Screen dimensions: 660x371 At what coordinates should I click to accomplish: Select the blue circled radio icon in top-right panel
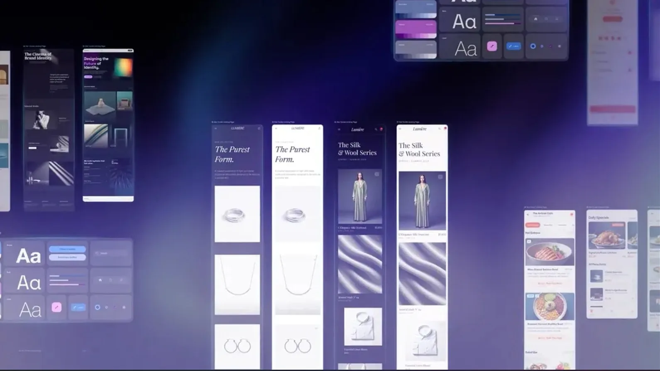click(533, 46)
